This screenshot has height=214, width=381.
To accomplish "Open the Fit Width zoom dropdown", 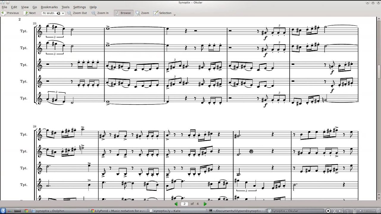I will tap(63, 13).
